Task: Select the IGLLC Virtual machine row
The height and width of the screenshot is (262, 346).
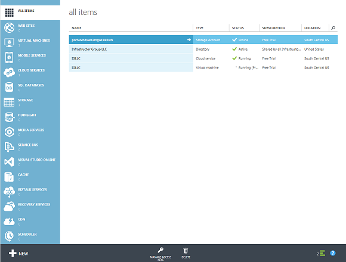Action: pyautogui.click(x=203, y=68)
